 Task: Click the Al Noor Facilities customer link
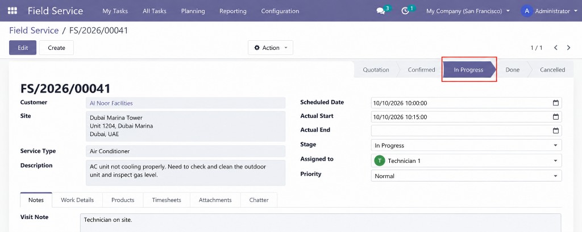[x=111, y=103]
